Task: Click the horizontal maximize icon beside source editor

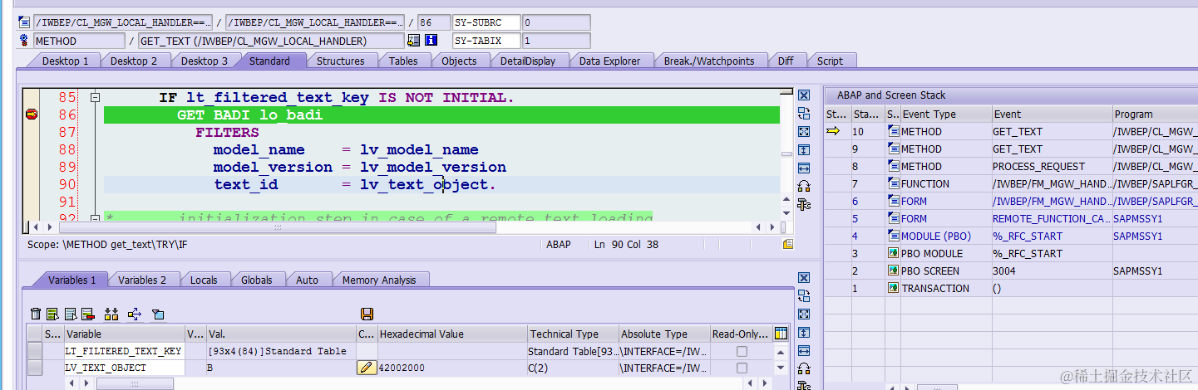Action: [x=803, y=168]
